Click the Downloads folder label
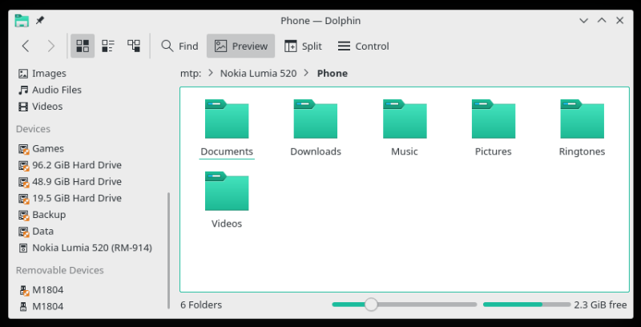This screenshot has height=327, width=641. click(316, 151)
